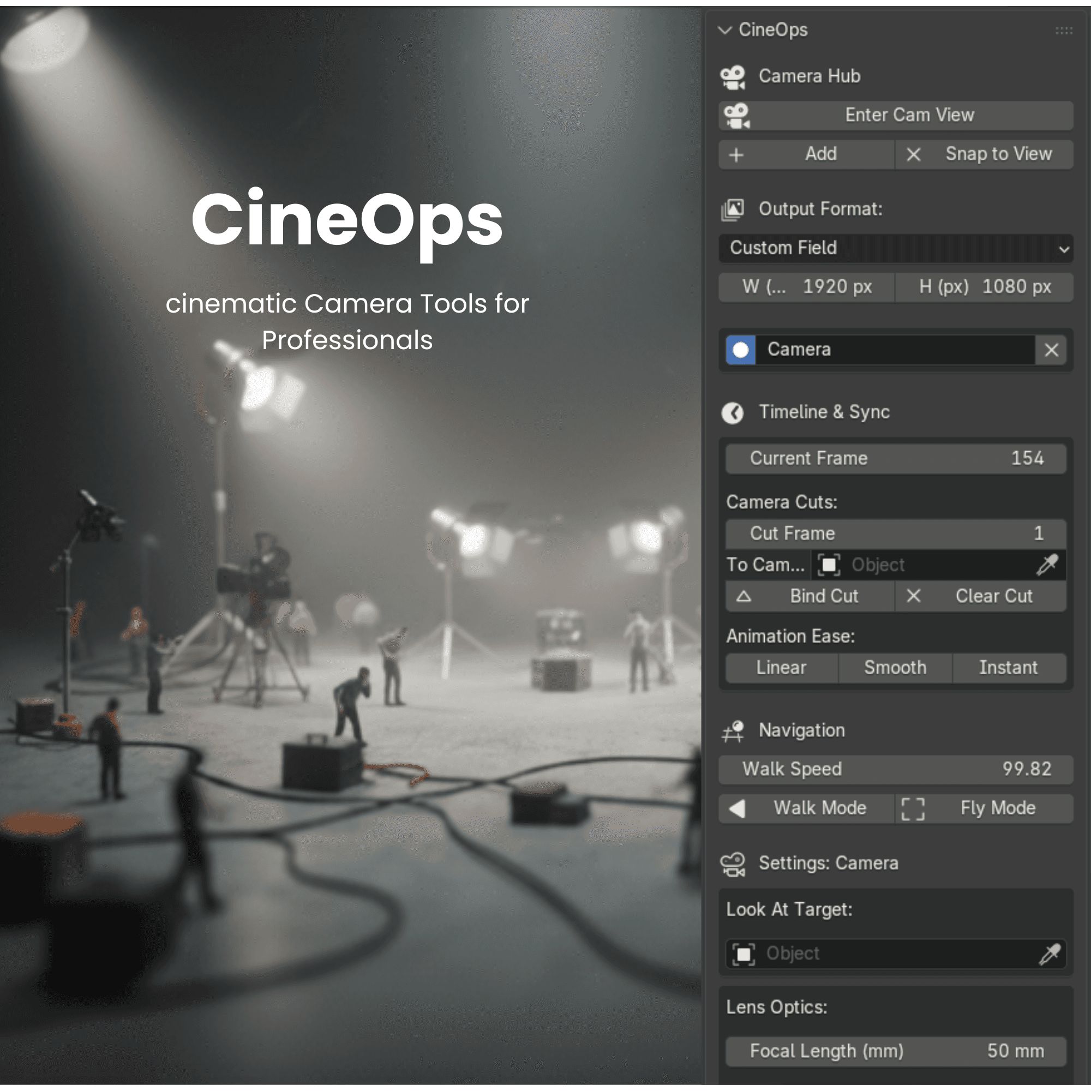Viewport: 1091px width, 1091px height.
Task: Click the Enter Cam View camera icon
Action: point(737,116)
